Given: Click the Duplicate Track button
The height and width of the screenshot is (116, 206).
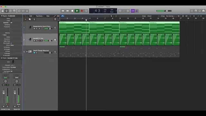Looking at the screenshot, I should pyautogui.click(x=30, y=19).
